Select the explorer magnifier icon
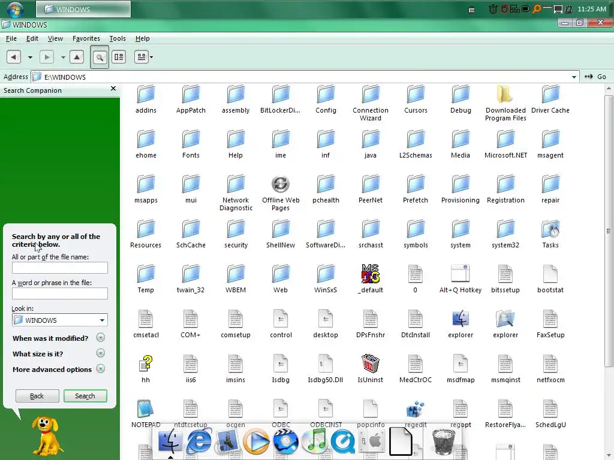 (x=505, y=319)
